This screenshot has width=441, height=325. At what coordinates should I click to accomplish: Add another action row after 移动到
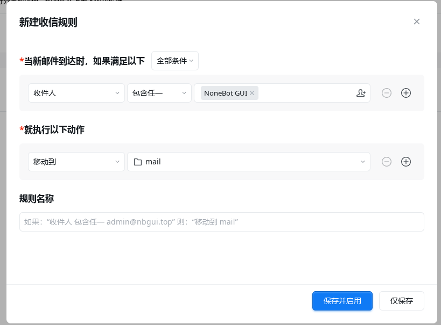pyautogui.click(x=406, y=162)
